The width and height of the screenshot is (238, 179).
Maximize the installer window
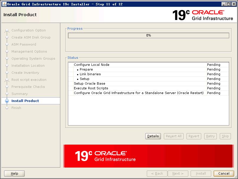(228, 4)
